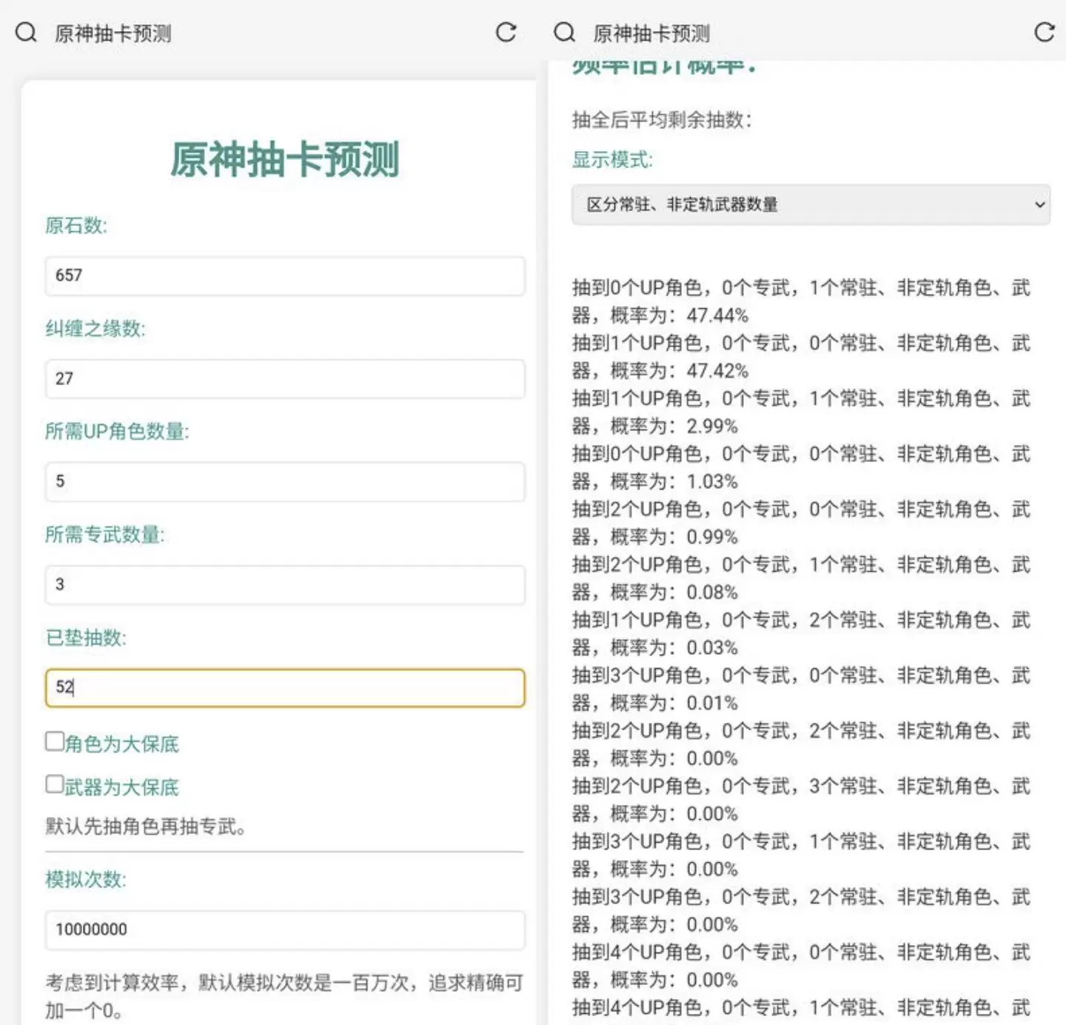Focus the 已垫抽数 input field
The width and height of the screenshot is (1066, 1025).
[285, 688]
